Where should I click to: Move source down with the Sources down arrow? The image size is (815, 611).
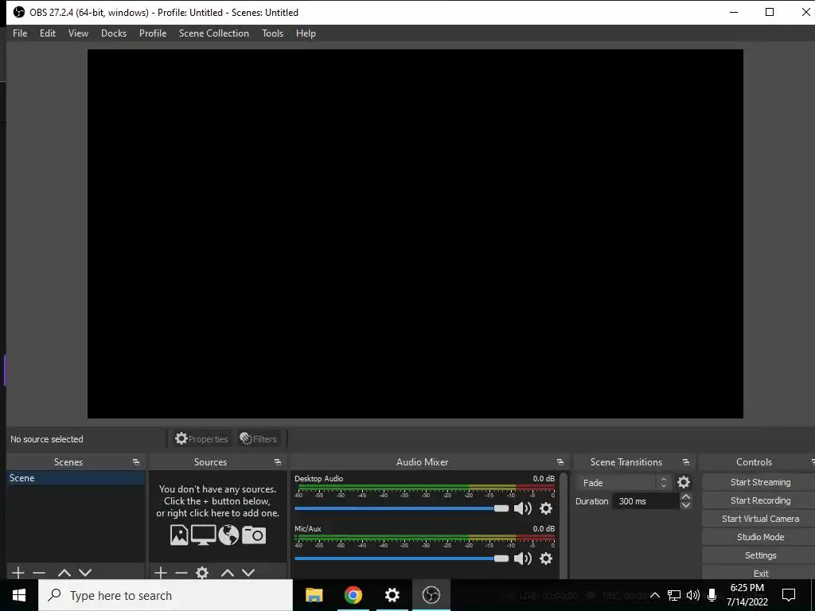248,573
